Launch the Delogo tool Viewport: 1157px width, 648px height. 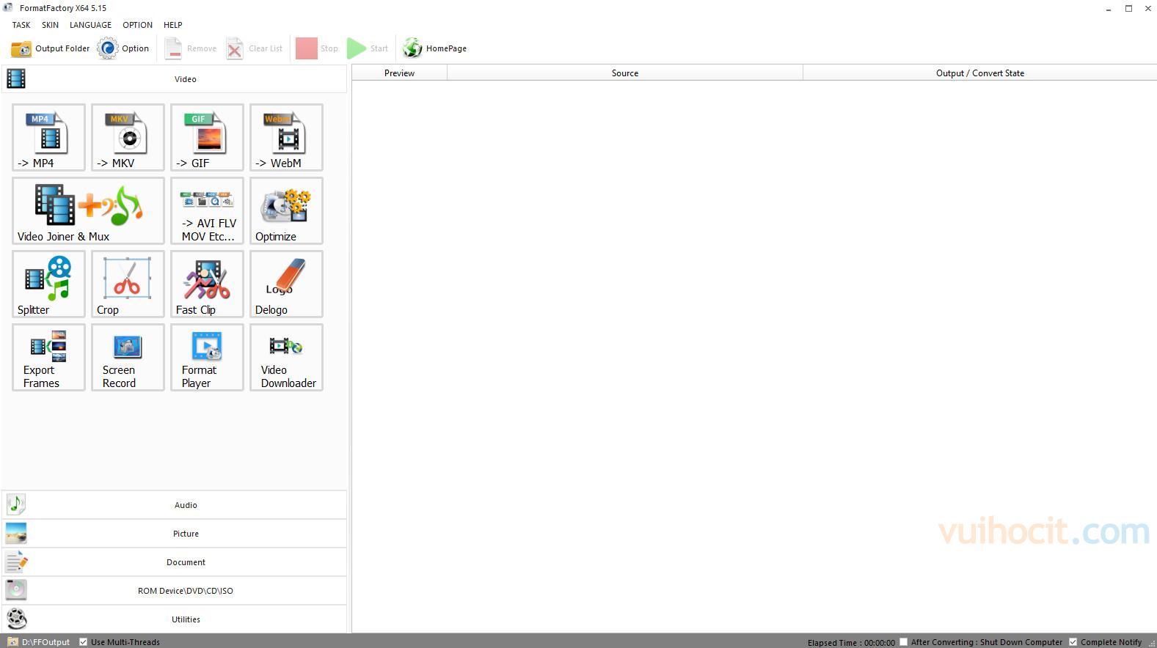pos(286,284)
